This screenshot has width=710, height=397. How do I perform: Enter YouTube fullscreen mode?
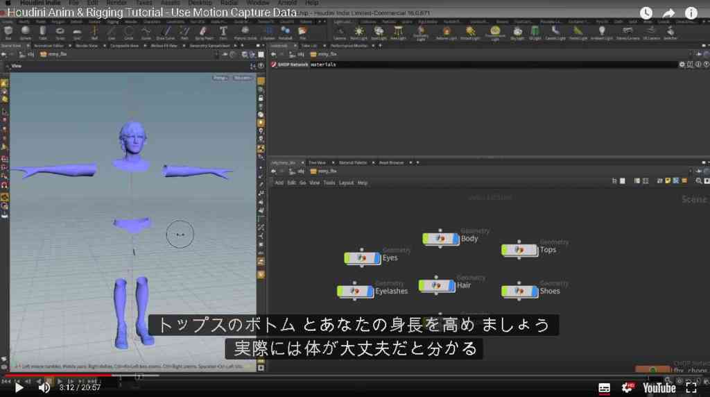[x=691, y=387]
